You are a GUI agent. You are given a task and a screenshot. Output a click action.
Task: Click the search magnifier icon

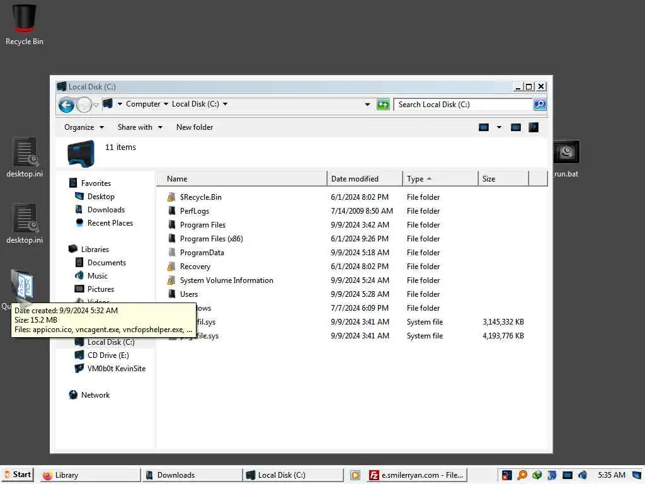pyautogui.click(x=540, y=105)
